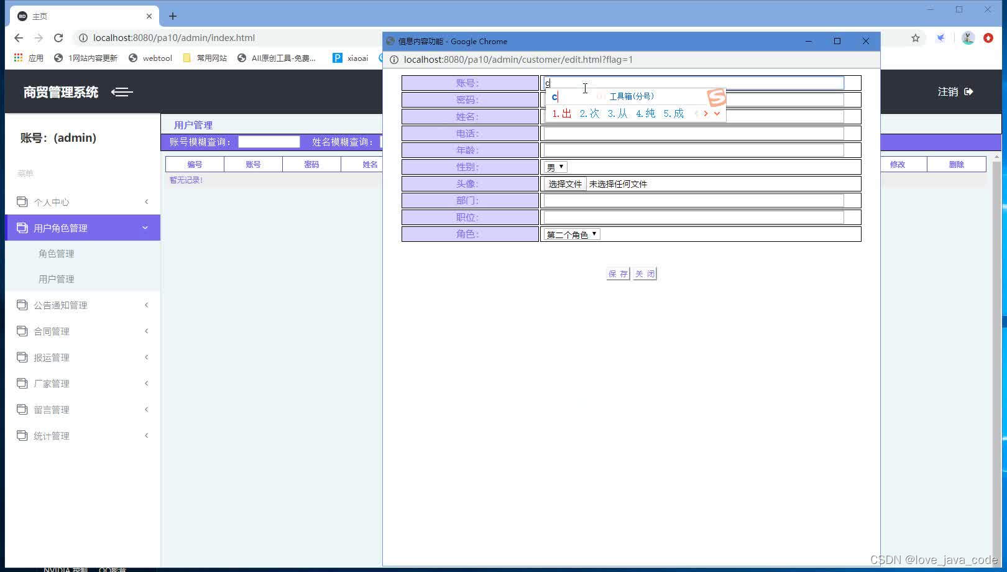Select the 统计管理 menu entry
The width and height of the screenshot is (1007, 572).
coord(83,435)
